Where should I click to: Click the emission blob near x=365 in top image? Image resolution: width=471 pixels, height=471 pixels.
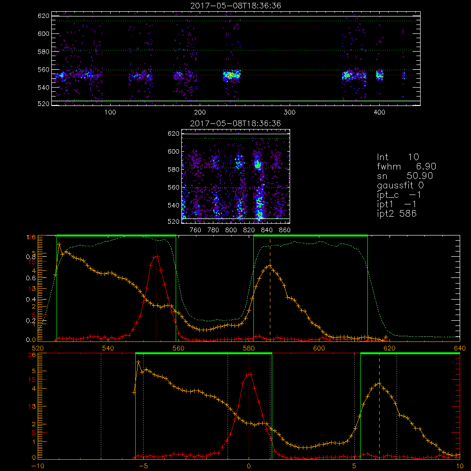(348, 75)
